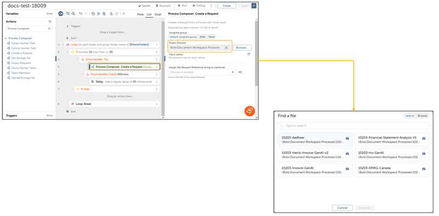Click the redo arrow in the toolbar
This screenshot has height=216, width=439.
(86, 13)
